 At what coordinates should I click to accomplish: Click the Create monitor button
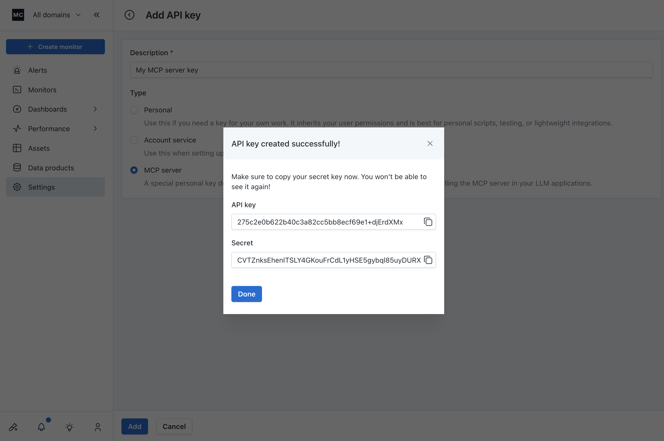pyautogui.click(x=55, y=47)
